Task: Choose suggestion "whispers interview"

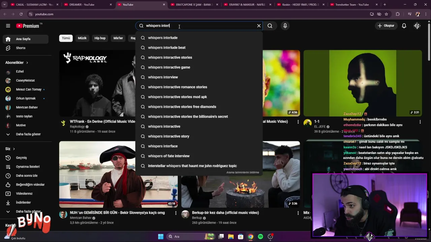Action: pos(199,77)
